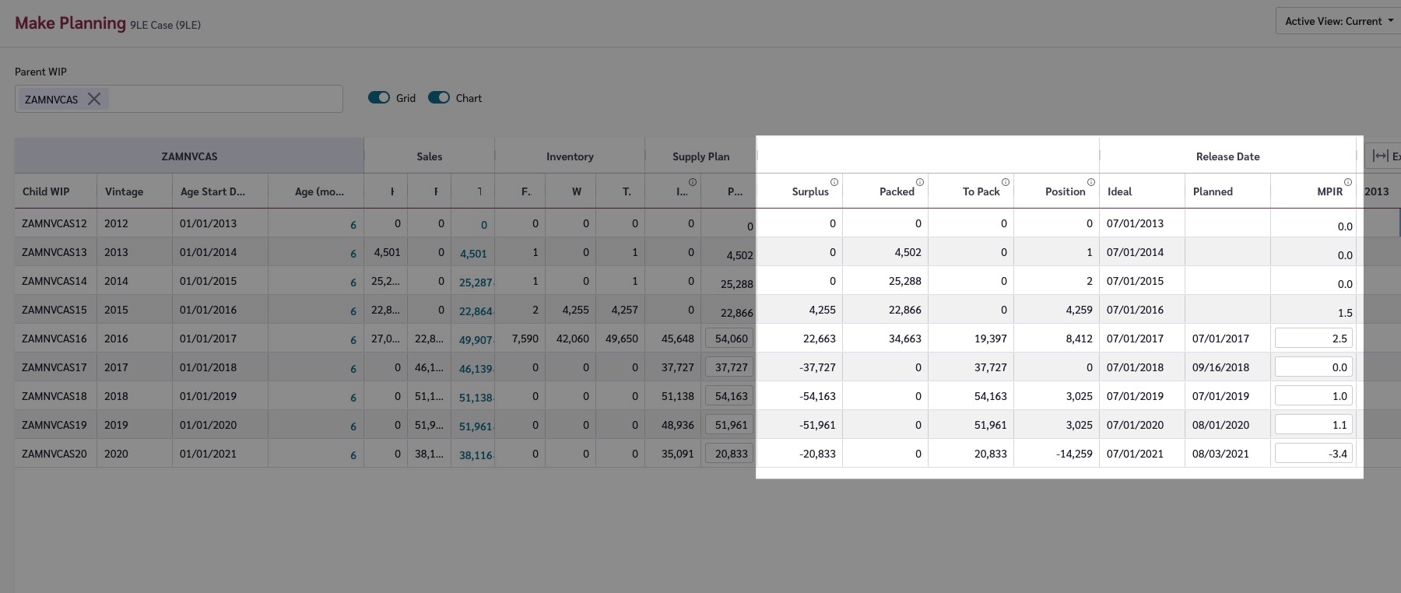Click info icon on Surplus column
This screenshot has width=1401, height=593.
tap(834, 182)
